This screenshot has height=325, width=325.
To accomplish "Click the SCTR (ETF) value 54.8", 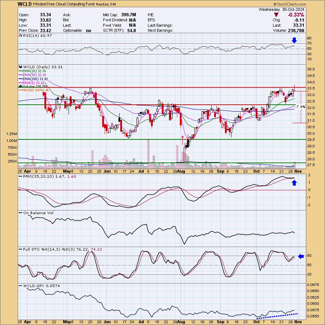I will pyautogui.click(x=131, y=30).
